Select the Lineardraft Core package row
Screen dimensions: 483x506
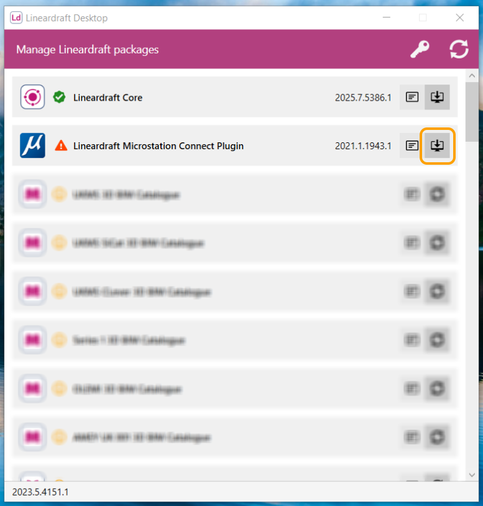coord(235,97)
